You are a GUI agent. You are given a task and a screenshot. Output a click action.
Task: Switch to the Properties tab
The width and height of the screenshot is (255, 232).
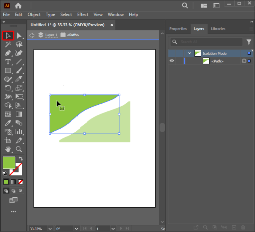click(178, 28)
